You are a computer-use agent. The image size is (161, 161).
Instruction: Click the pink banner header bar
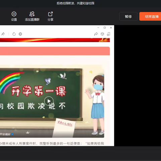(55, 51)
